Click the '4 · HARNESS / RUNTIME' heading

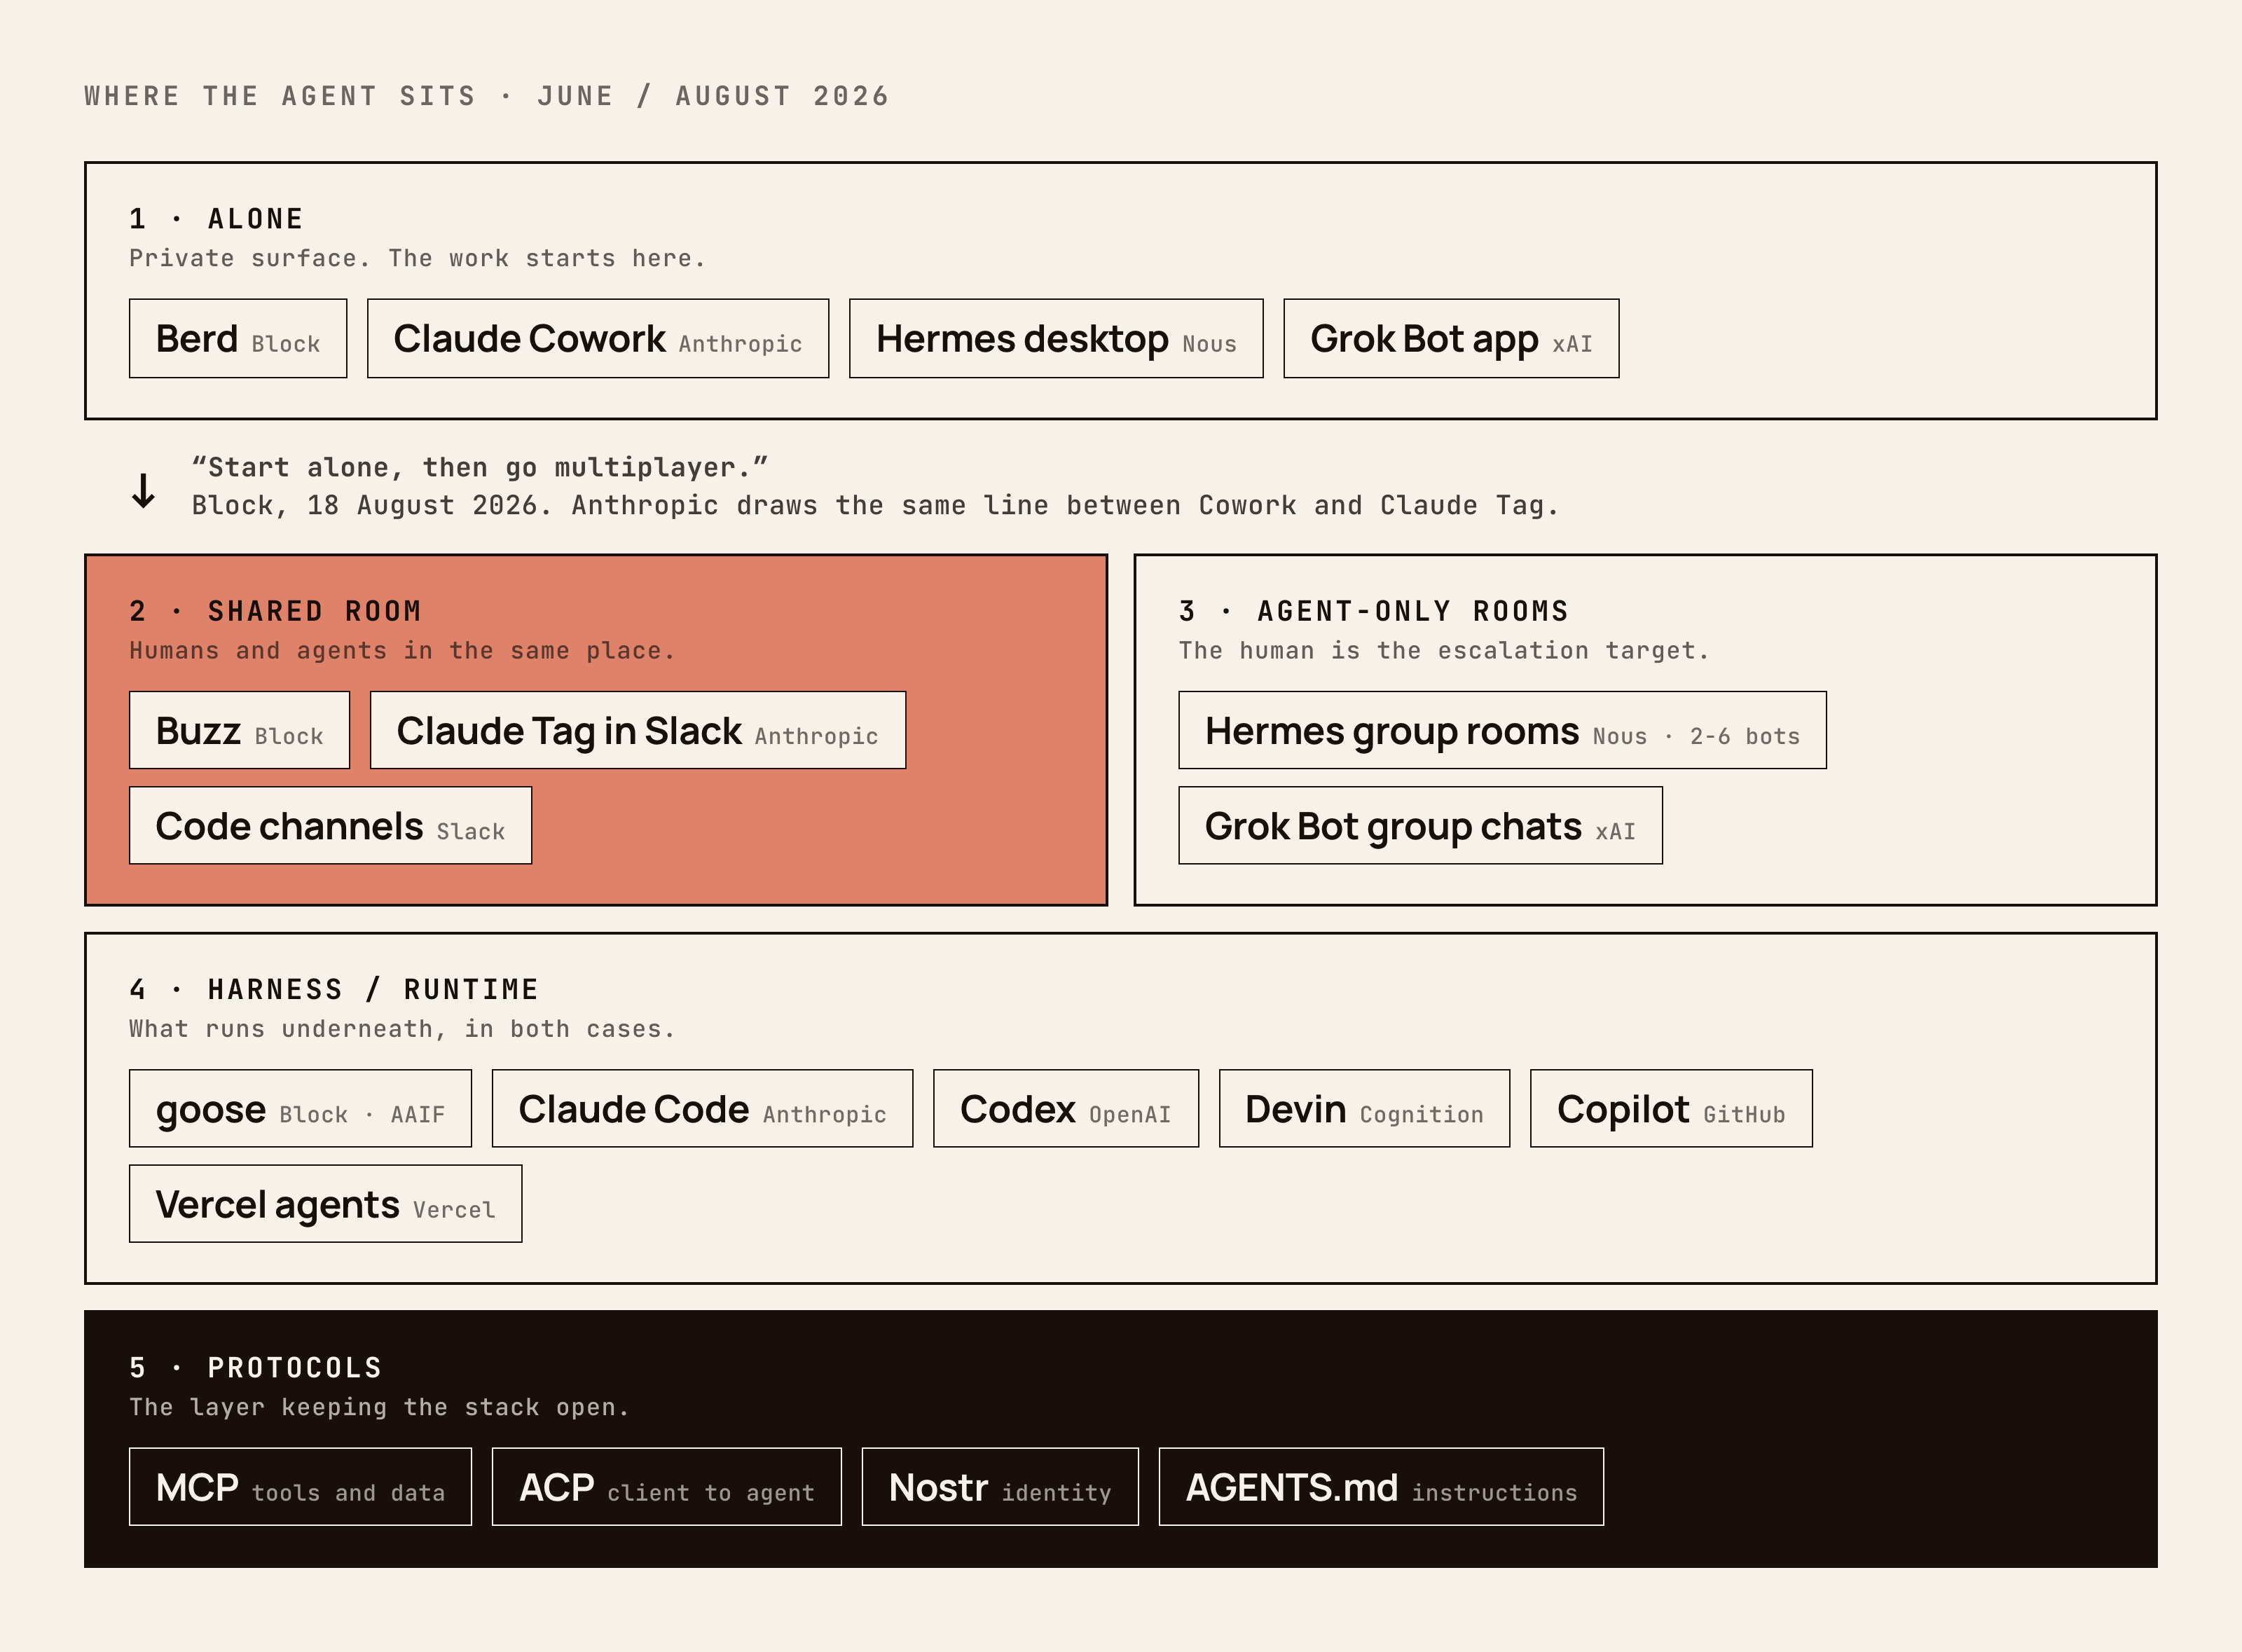(x=334, y=989)
